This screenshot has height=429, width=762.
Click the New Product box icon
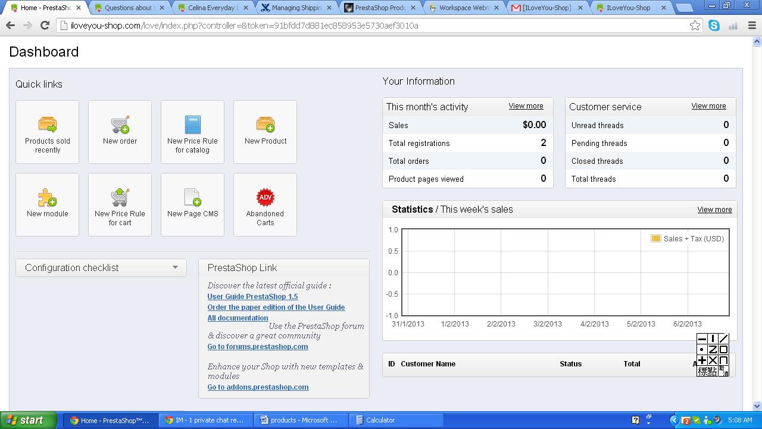(265, 124)
